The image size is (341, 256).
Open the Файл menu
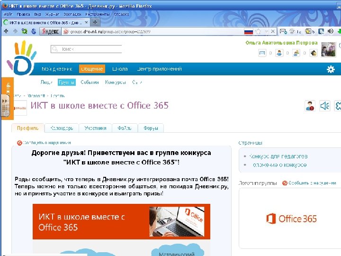coord(8,14)
